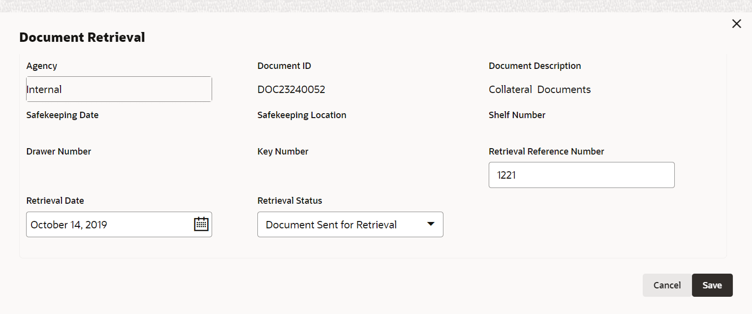Click the Cancel button
The image size is (752, 314).
667,285
